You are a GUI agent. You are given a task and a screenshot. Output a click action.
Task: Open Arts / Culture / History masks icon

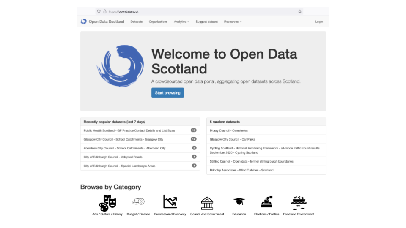click(x=107, y=203)
